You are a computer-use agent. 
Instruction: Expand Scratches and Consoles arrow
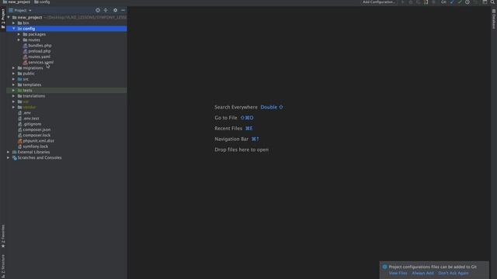[x=9, y=157]
